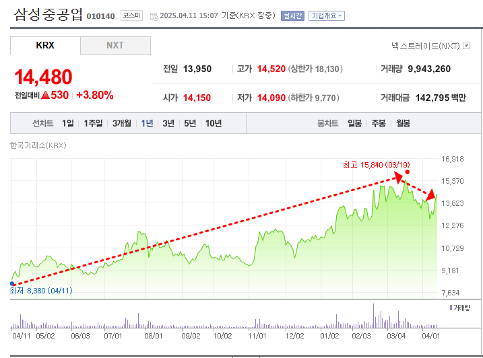
Task: Click the red up-triangle 530 change
Action: [55, 95]
